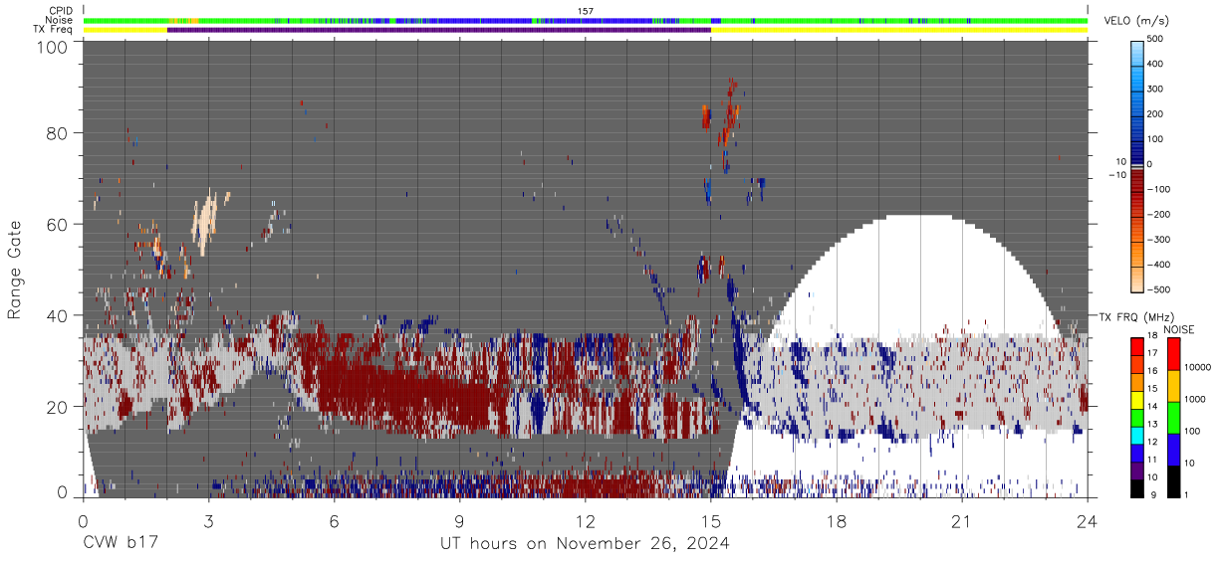
Task: Click the x-axis tick label 18
Action: point(837,521)
